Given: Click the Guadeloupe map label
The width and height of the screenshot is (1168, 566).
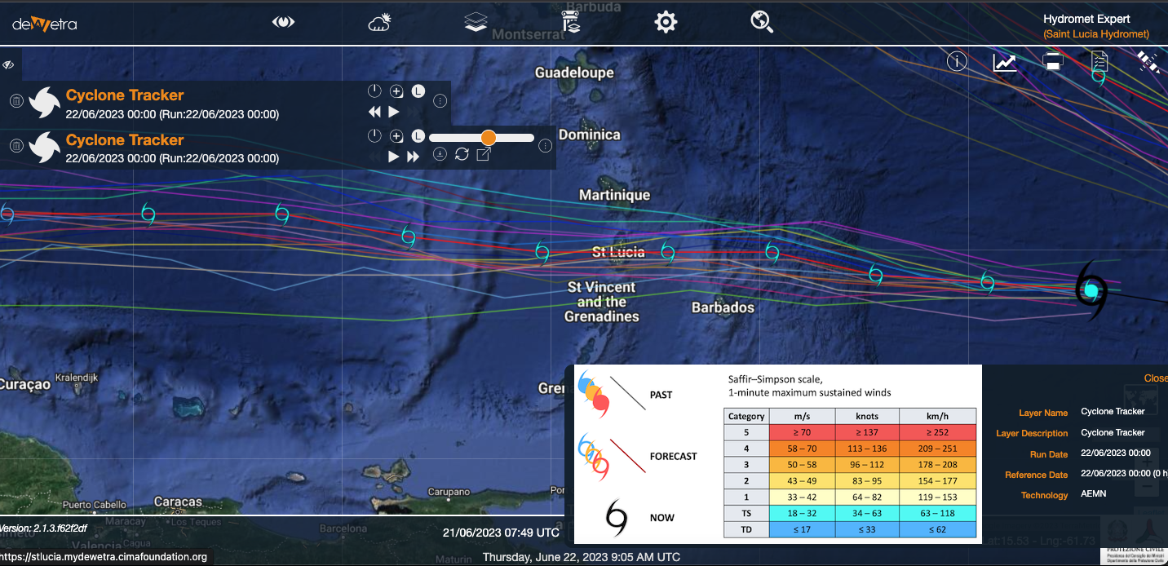Looking at the screenshot, I should pyautogui.click(x=574, y=73).
